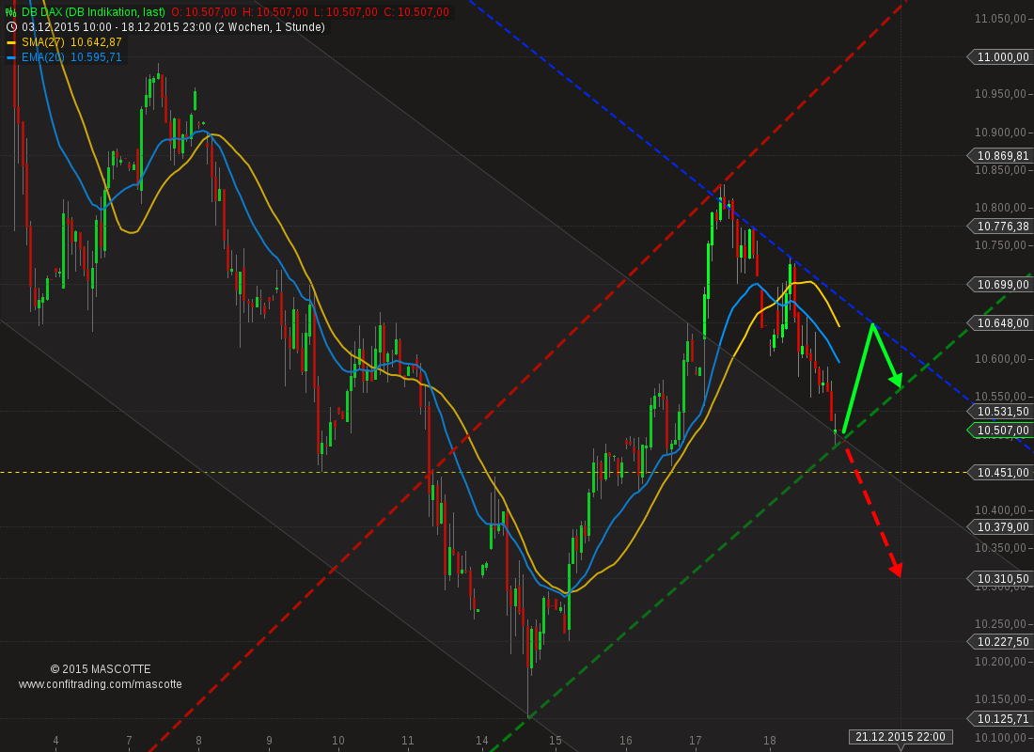
Task: Click the 10.950,00 price axis label
Action: pos(1001,94)
